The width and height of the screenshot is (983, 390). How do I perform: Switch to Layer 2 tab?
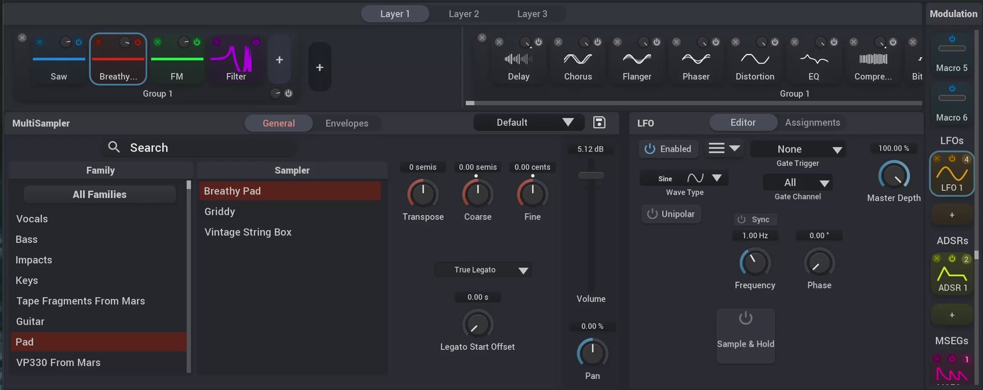464,14
